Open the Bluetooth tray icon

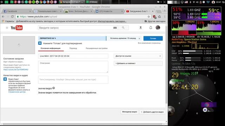[191, 2]
